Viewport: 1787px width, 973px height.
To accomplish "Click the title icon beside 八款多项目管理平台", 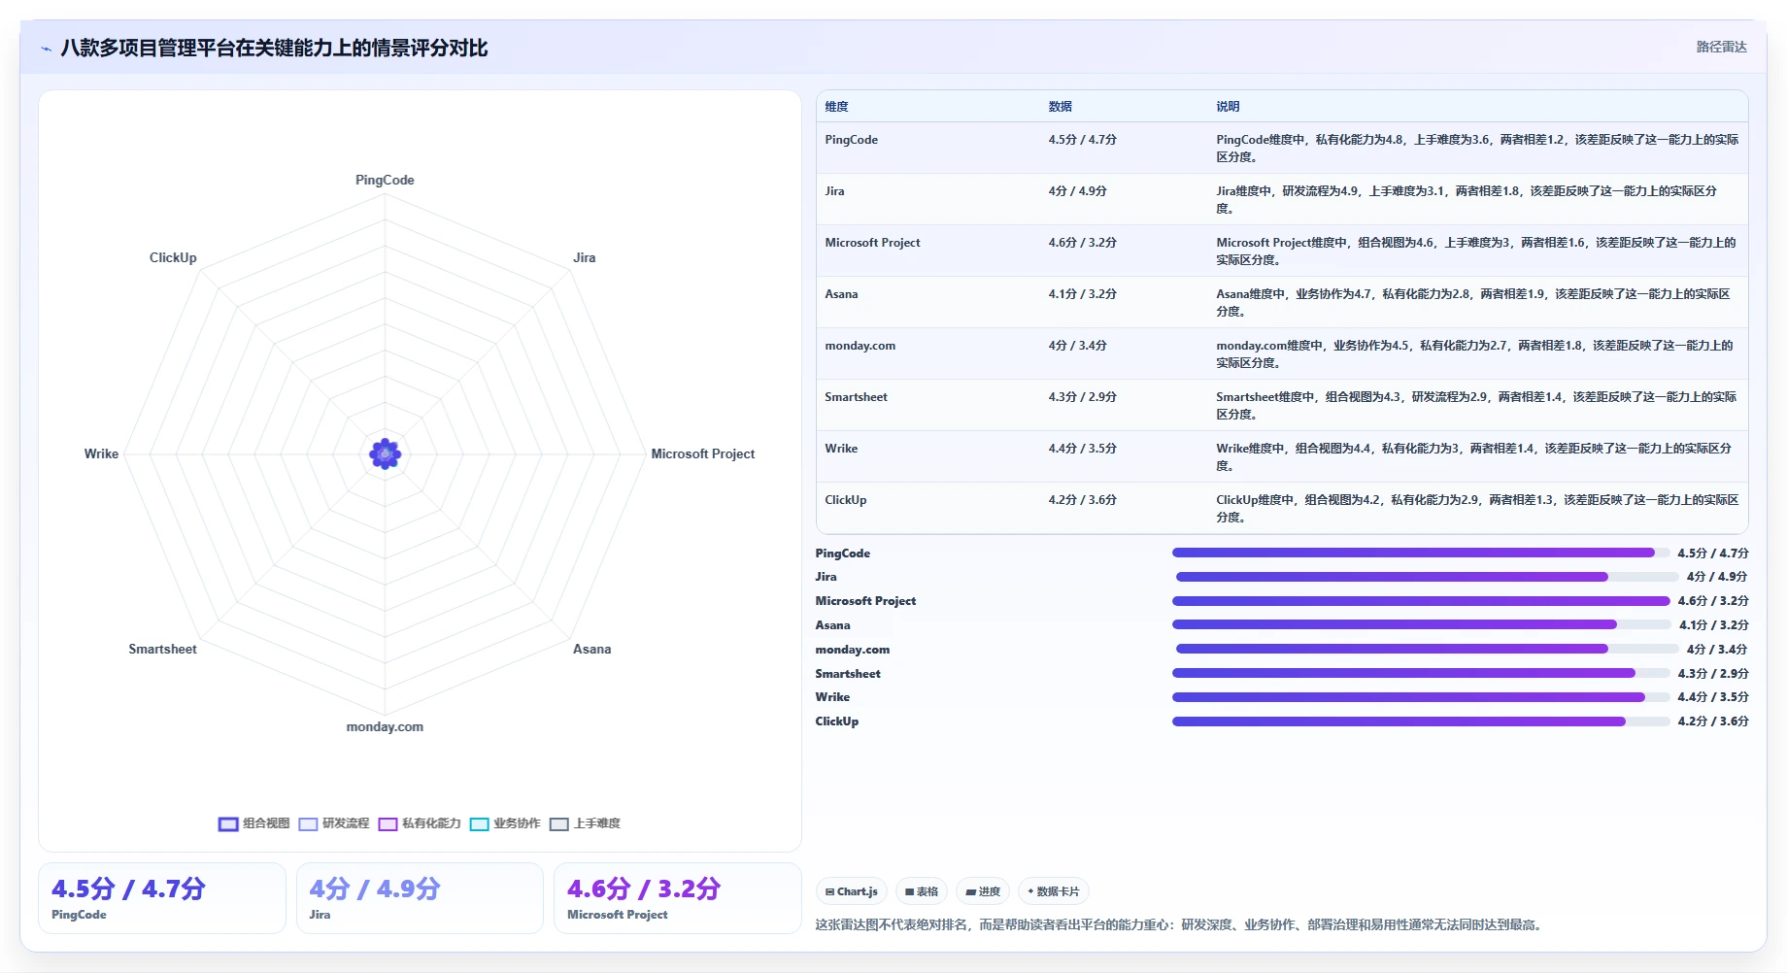I will point(46,49).
